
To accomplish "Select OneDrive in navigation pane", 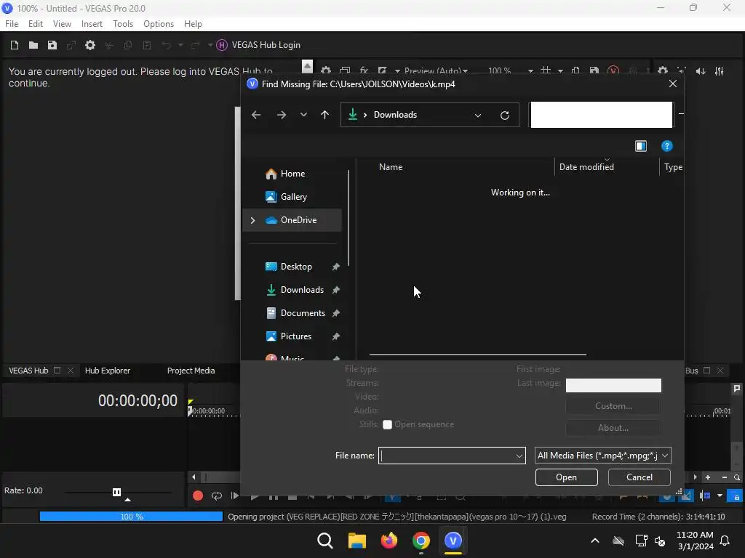I will (x=292, y=220).
